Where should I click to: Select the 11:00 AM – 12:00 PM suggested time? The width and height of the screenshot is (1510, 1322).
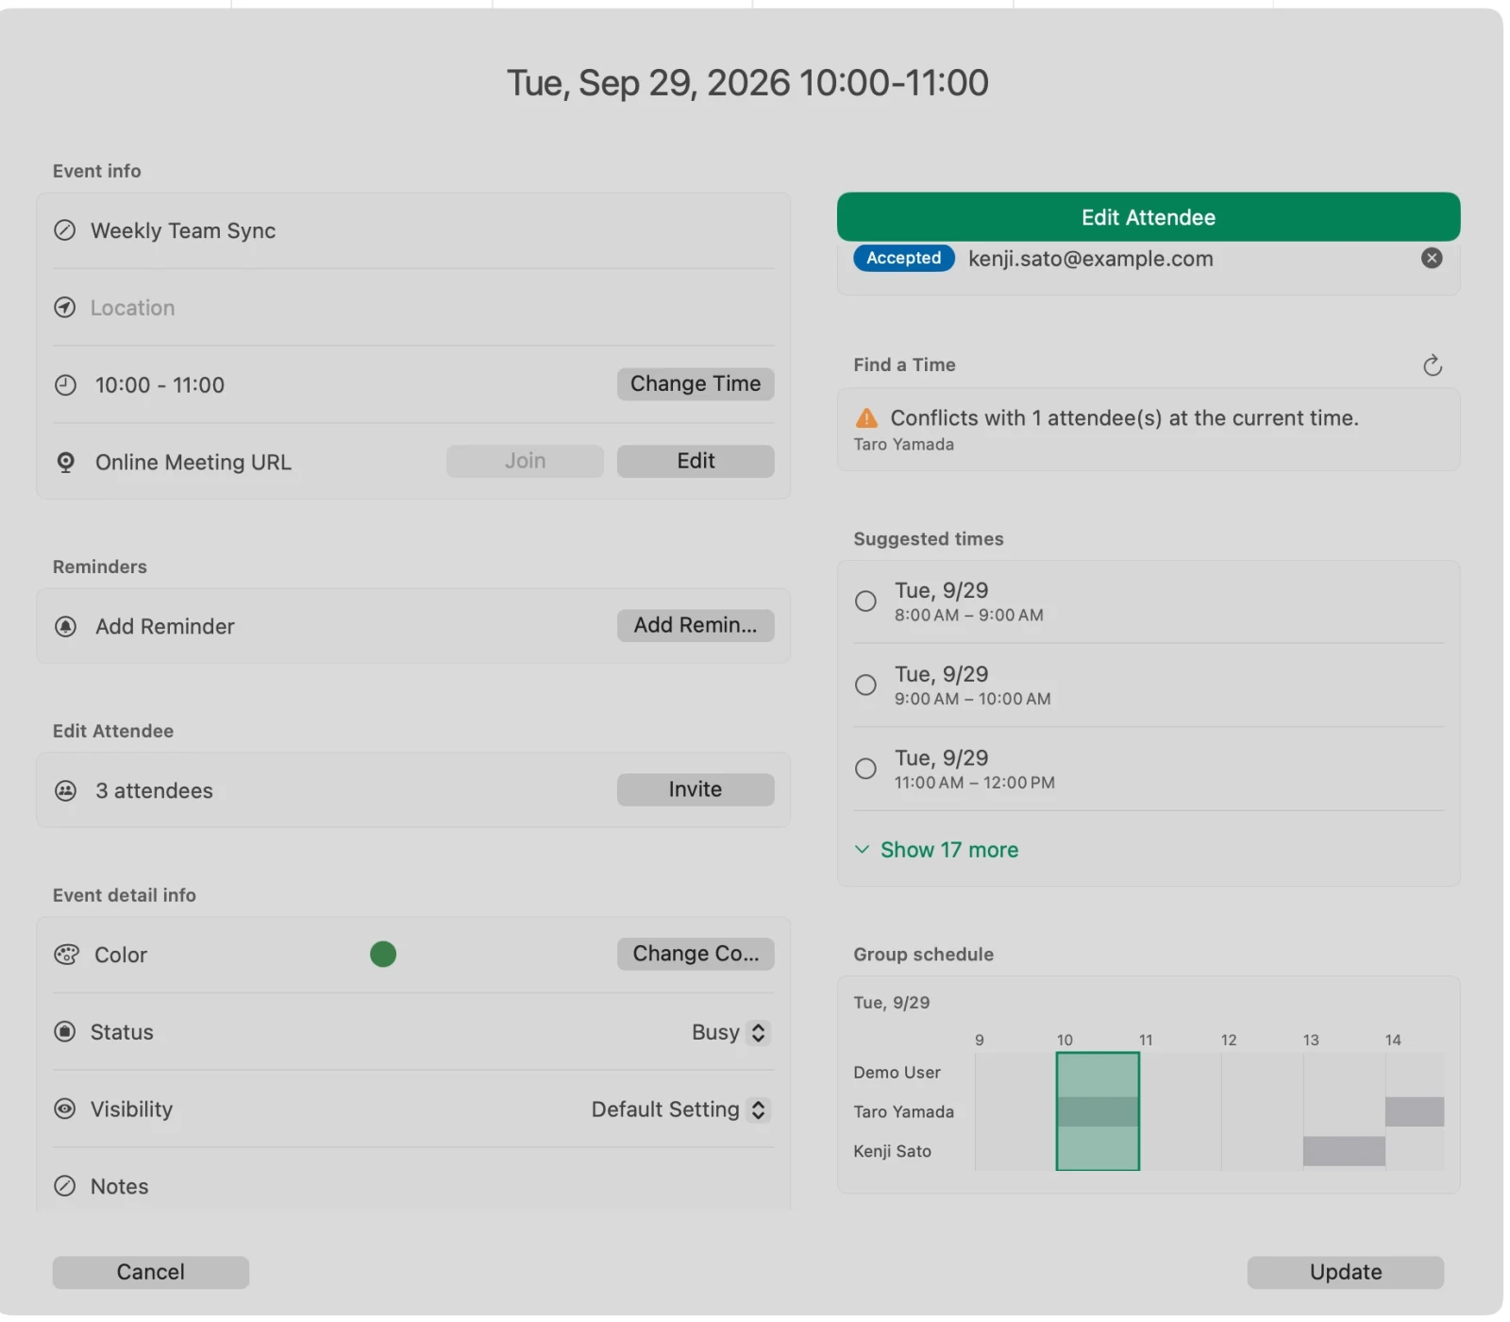tap(865, 770)
